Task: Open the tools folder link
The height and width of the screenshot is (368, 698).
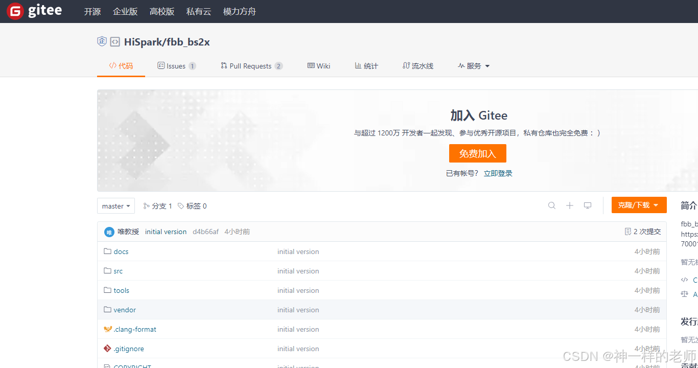Action: (122, 290)
